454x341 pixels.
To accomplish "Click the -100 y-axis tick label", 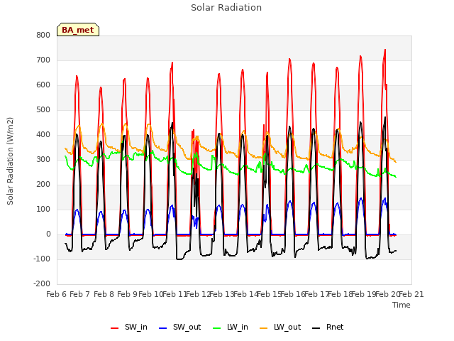I will tap(42, 259).
